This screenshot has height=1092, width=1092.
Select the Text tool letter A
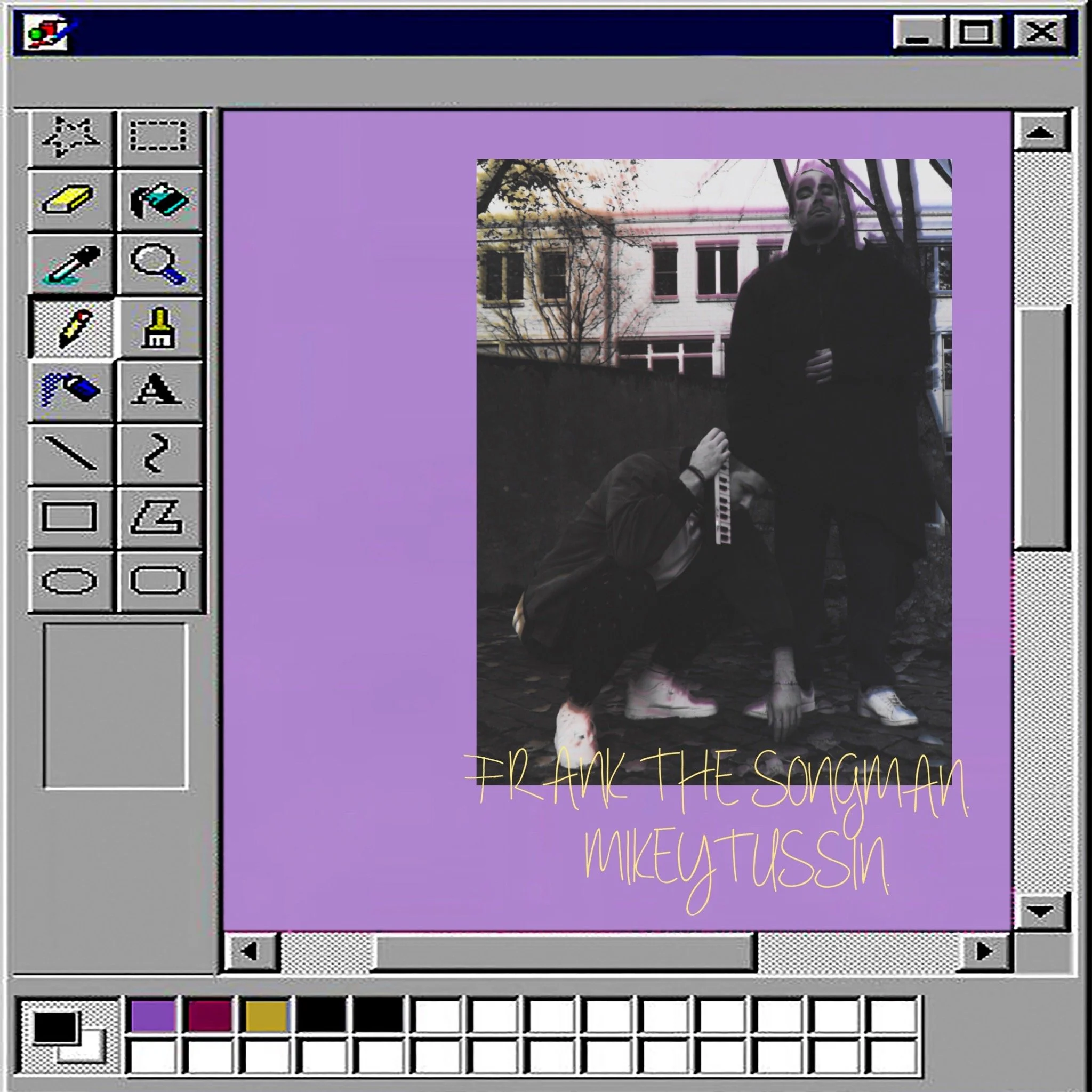(157, 390)
